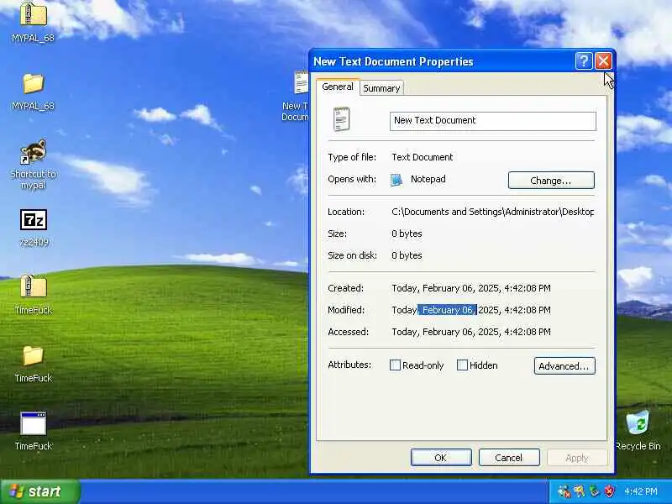The height and width of the screenshot is (504, 672).
Task: Click the Accessed date value
Action: tap(471, 332)
